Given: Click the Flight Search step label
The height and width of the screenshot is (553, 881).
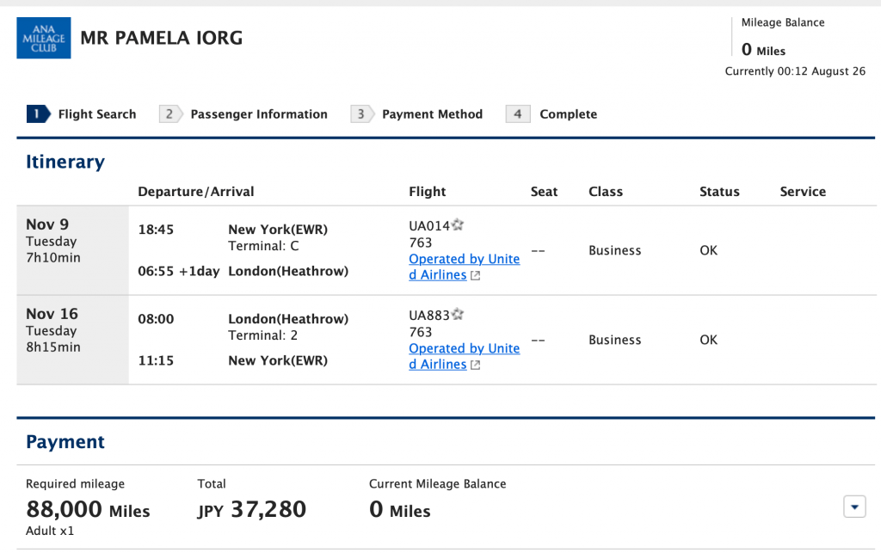Looking at the screenshot, I should tap(97, 114).
